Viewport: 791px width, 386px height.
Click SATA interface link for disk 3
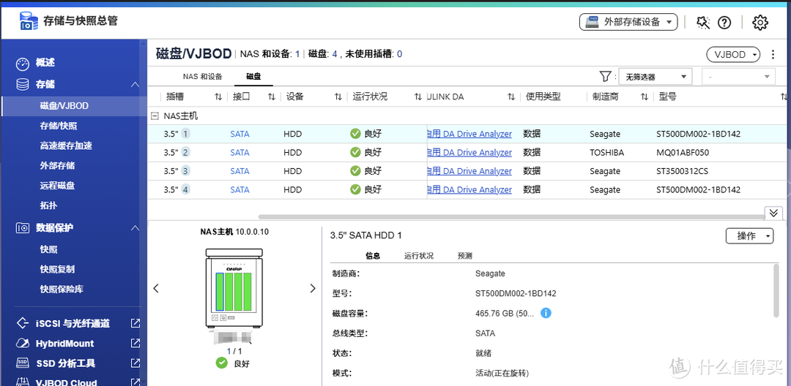coord(239,171)
